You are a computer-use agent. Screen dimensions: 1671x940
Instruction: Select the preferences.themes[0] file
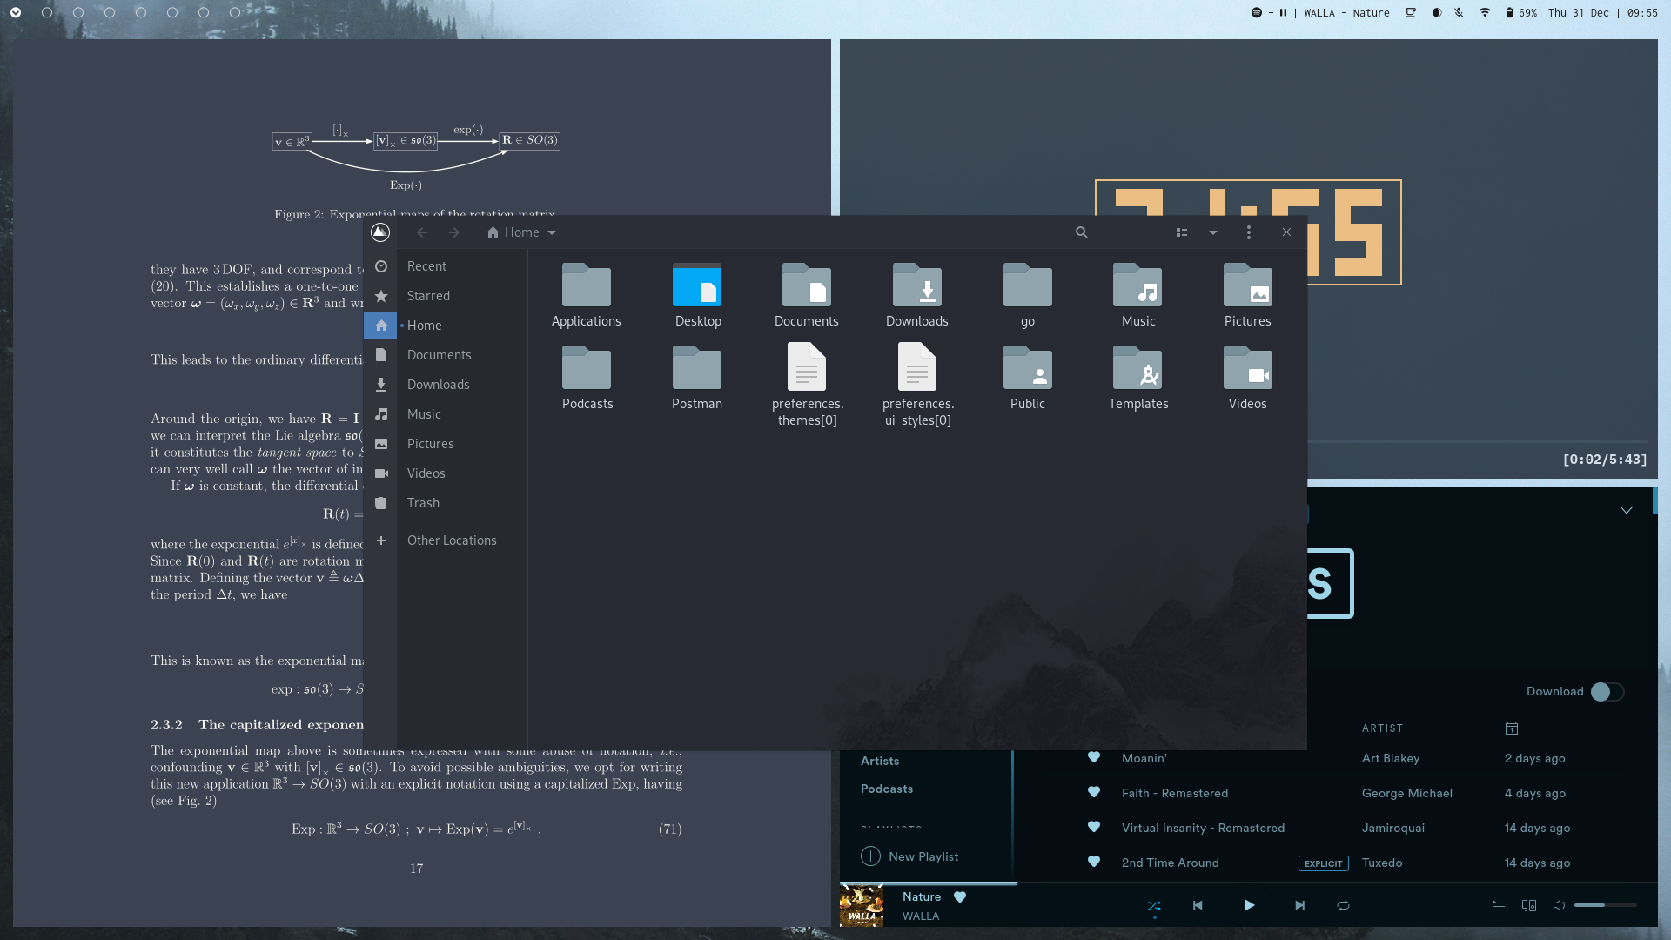[807, 385]
